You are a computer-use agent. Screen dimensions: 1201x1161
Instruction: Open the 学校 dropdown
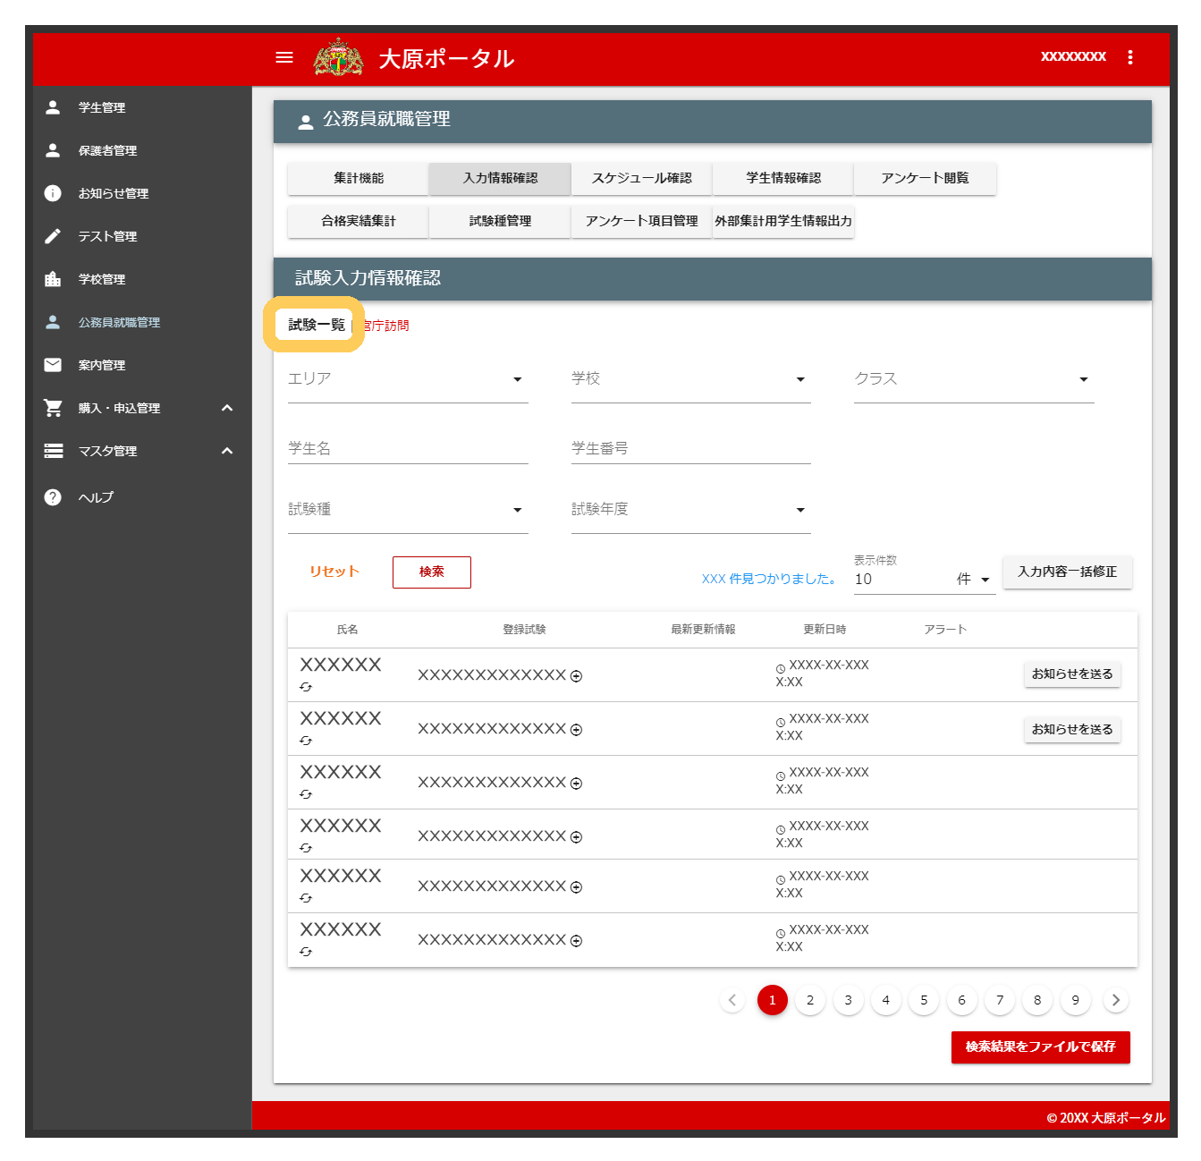pyautogui.click(x=691, y=379)
